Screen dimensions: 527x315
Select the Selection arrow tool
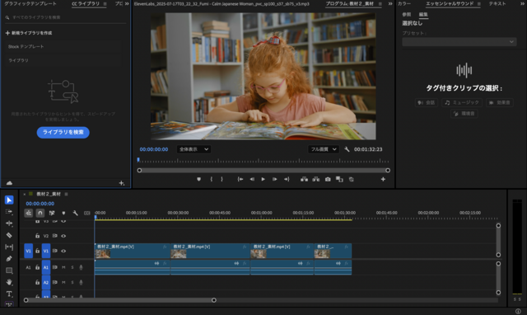coord(9,200)
